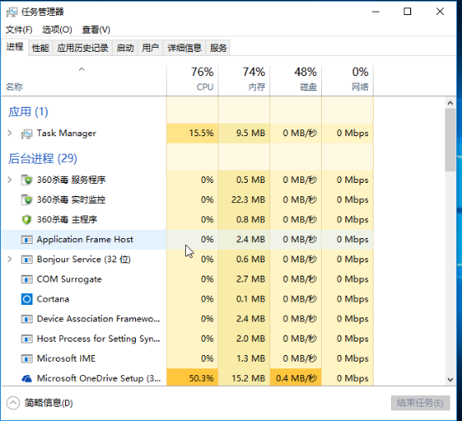The height and width of the screenshot is (421, 462).
Task: Switch to the 性能 tab
Action: (40, 48)
